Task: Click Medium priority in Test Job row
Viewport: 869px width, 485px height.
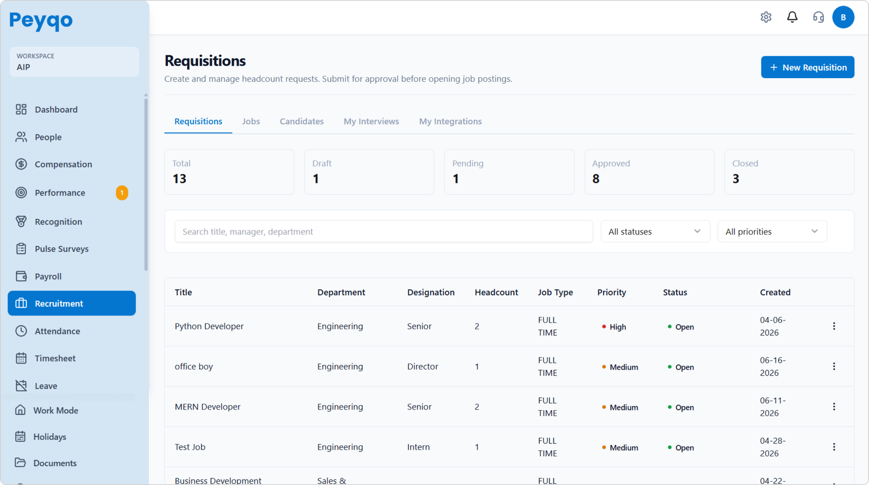Action: coord(620,448)
